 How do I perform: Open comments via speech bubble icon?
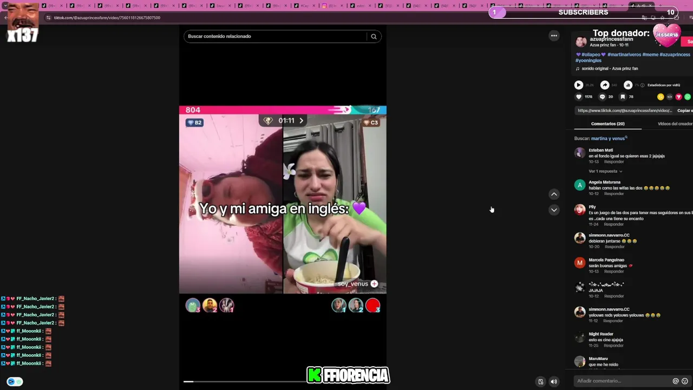[x=602, y=97]
